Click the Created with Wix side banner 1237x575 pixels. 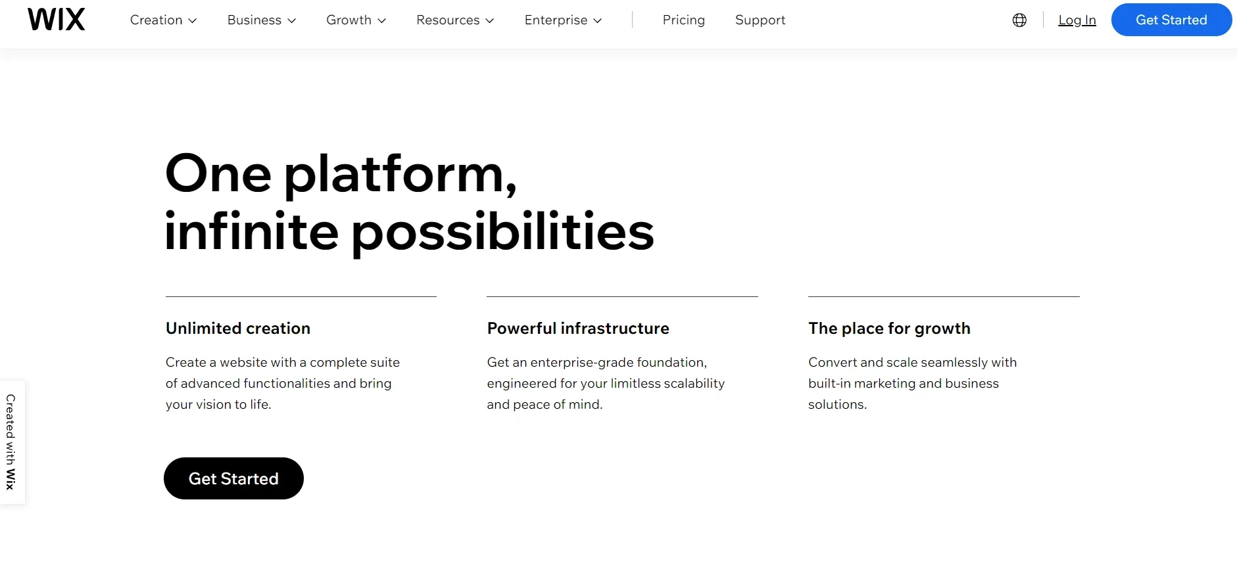(x=11, y=442)
